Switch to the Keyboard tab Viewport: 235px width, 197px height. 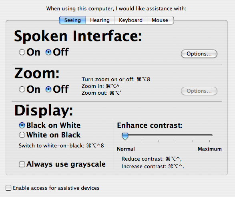click(x=131, y=20)
